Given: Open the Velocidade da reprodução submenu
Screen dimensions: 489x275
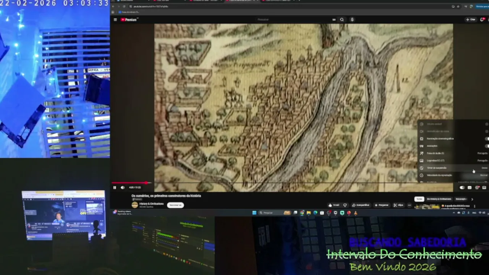Looking at the screenshot, I should point(453,175).
